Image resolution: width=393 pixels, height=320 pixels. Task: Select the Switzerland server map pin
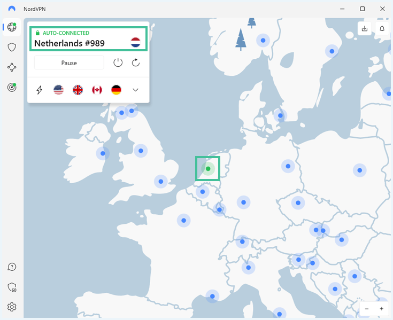pyautogui.click(x=242, y=241)
